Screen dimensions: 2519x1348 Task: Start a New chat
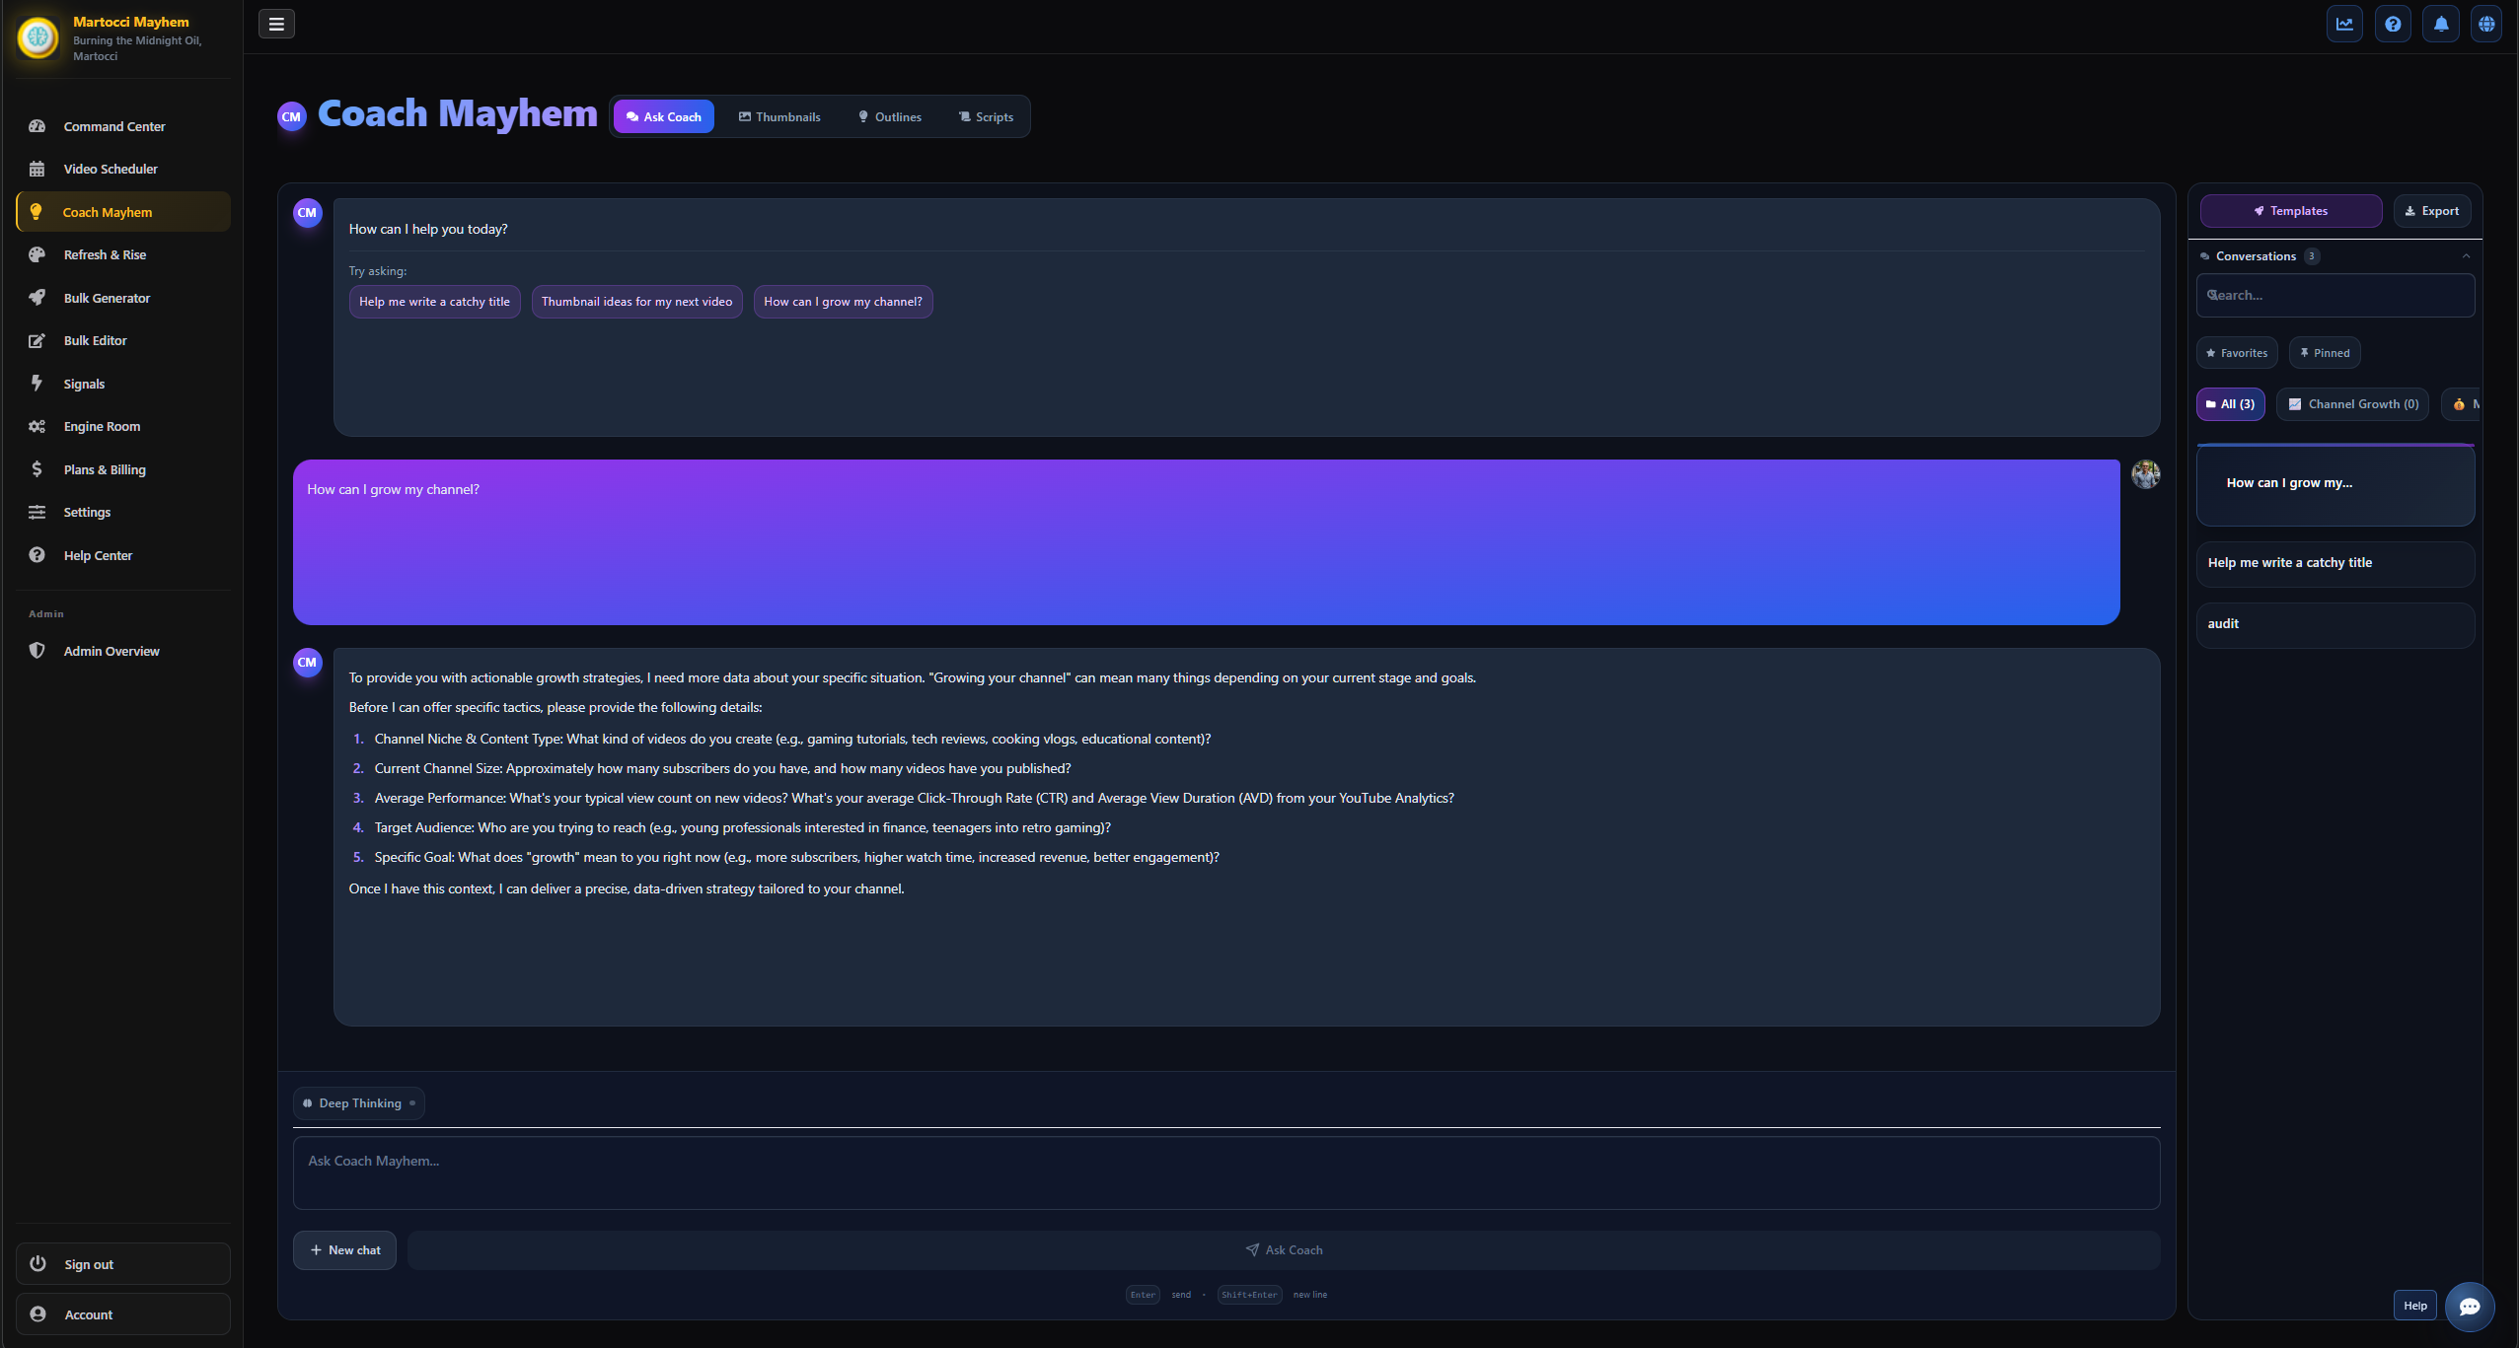pos(344,1249)
